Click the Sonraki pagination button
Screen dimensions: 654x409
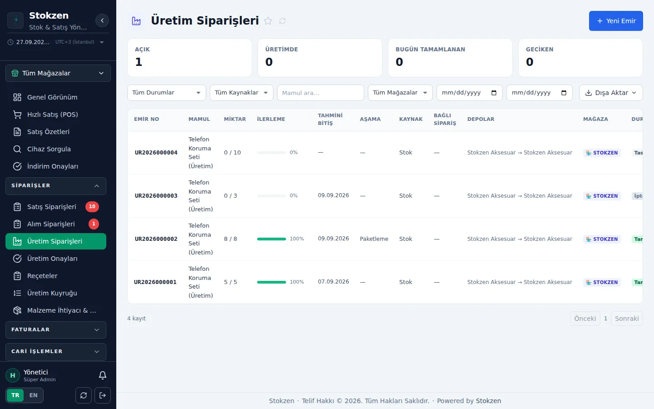tap(627, 319)
